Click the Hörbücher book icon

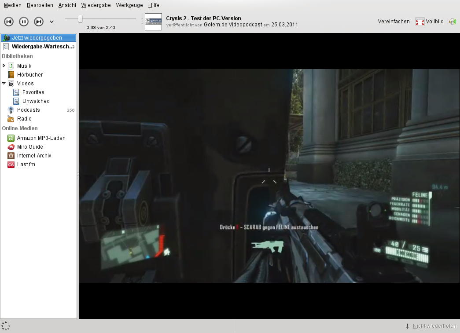click(x=11, y=74)
